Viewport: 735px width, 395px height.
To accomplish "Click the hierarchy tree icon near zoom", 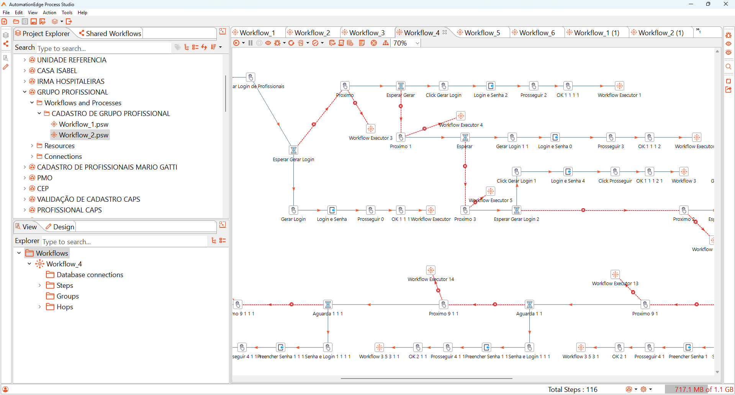I will tap(386, 43).
